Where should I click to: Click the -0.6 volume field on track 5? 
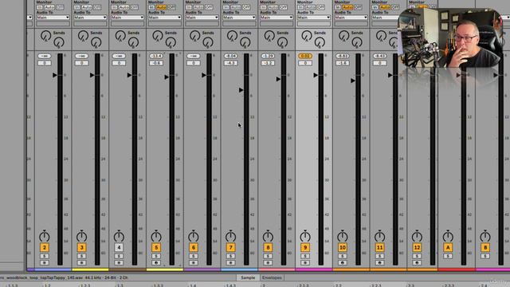pos(156,63)
